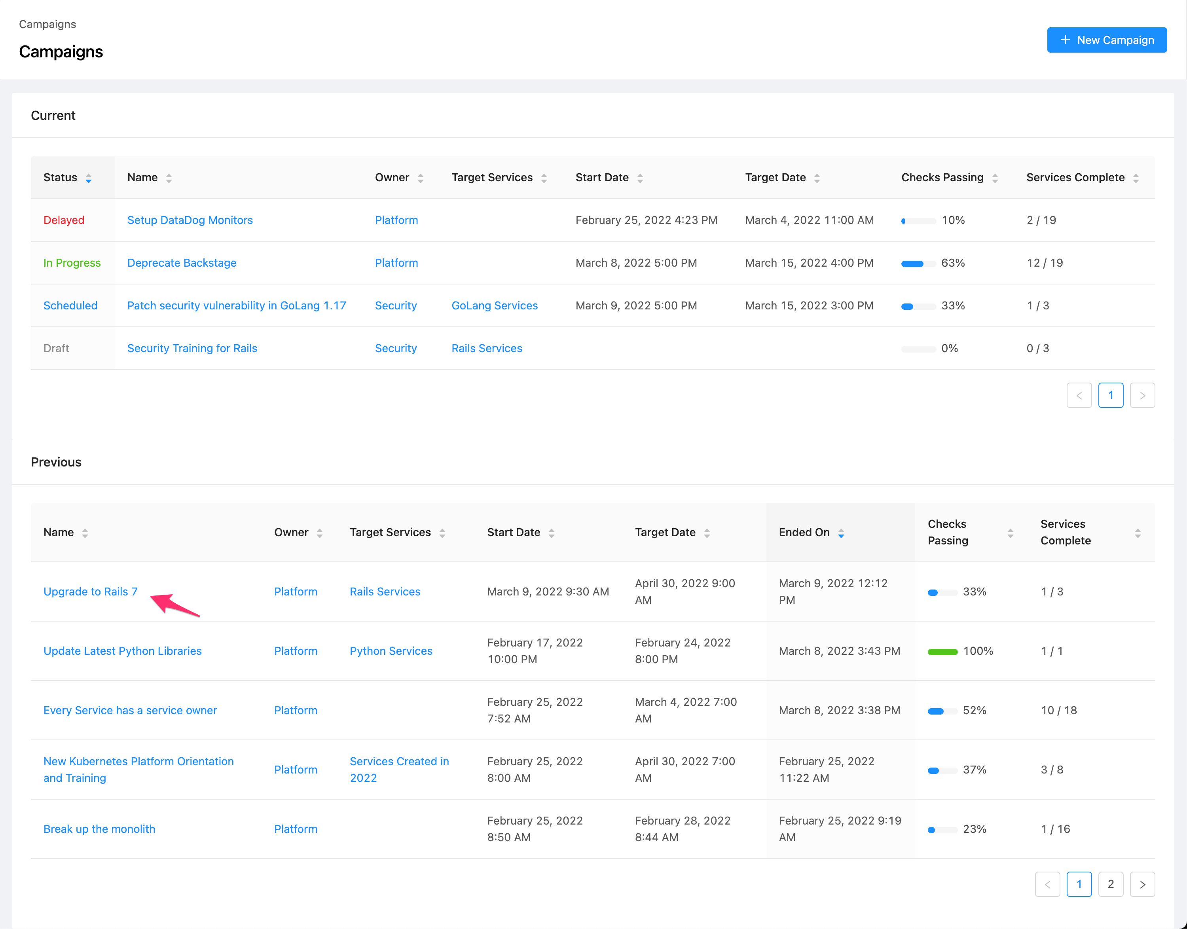Click 'March 4, 2022 11:00 AM' target date
The height and width of the screenshot is (929, 1187).
point(810,220)
